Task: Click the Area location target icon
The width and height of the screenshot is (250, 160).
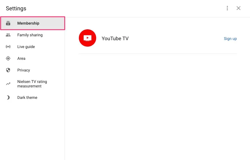Action: point(8,58)
